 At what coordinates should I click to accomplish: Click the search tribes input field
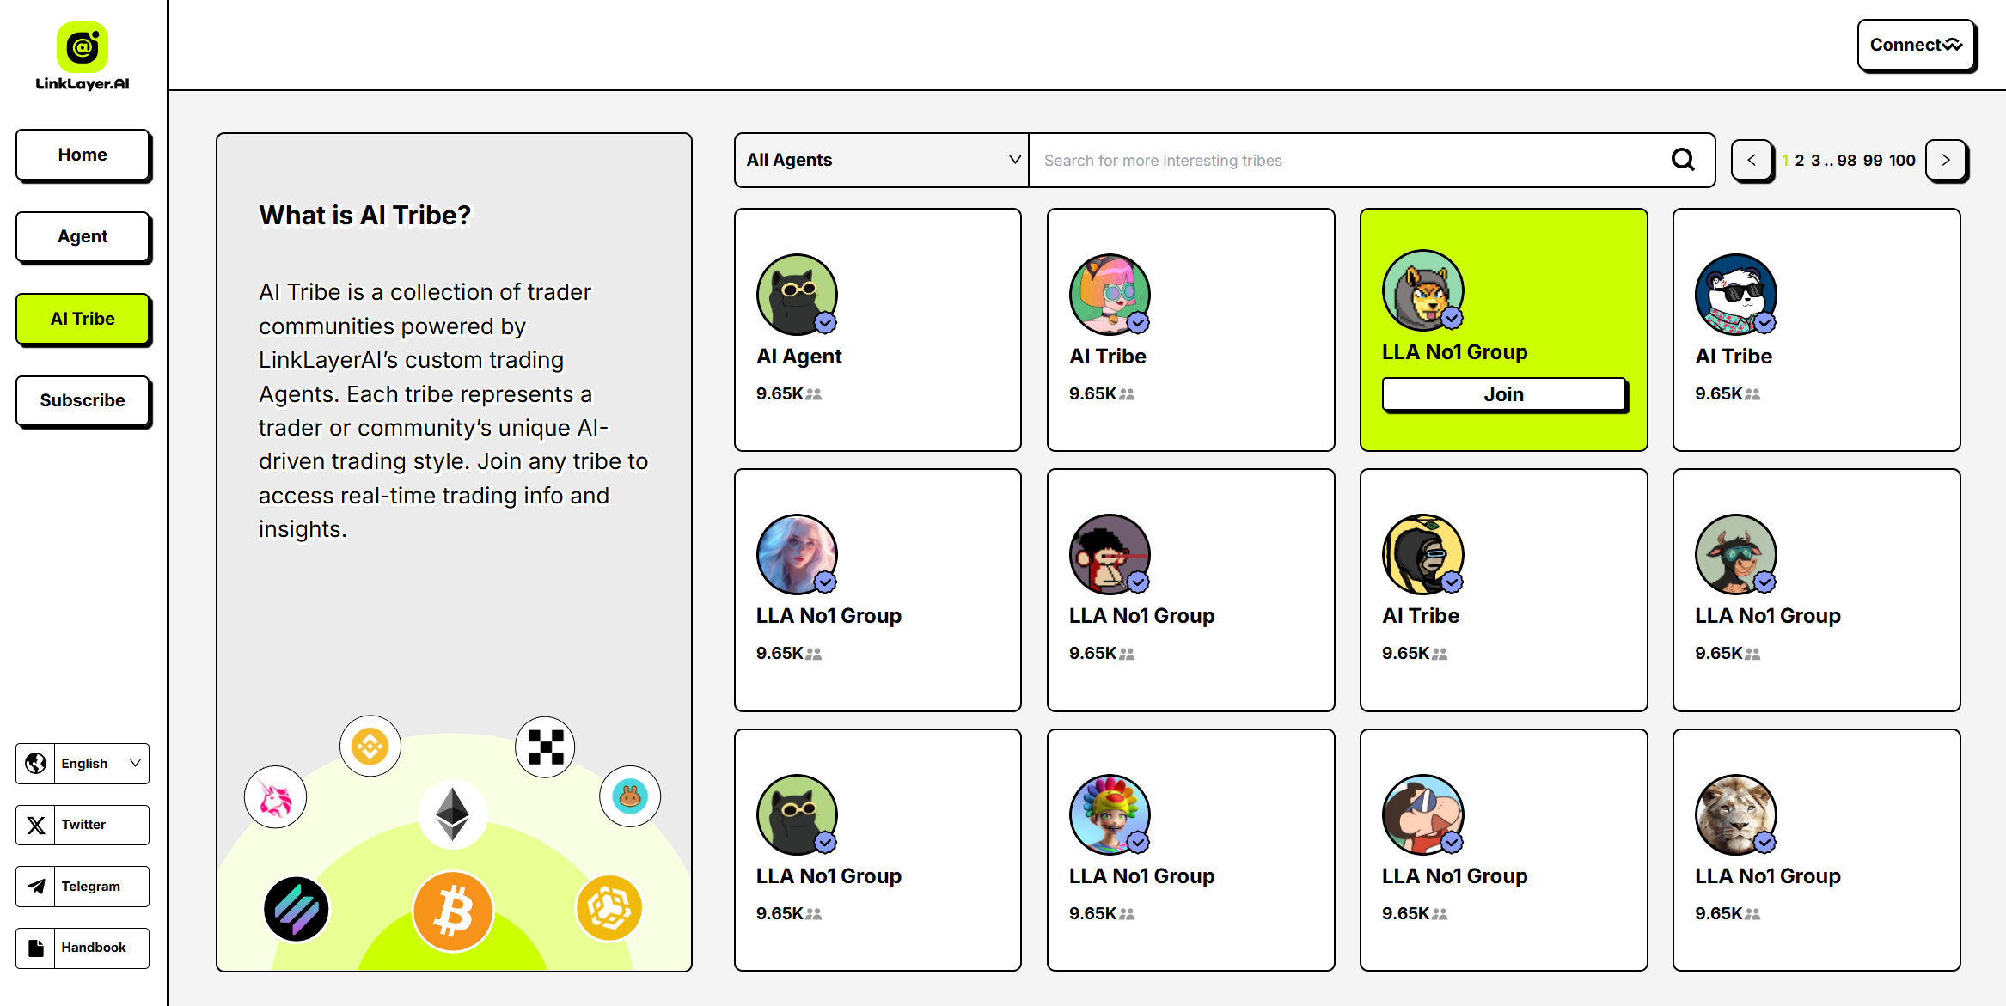(x=1349, y=160)
